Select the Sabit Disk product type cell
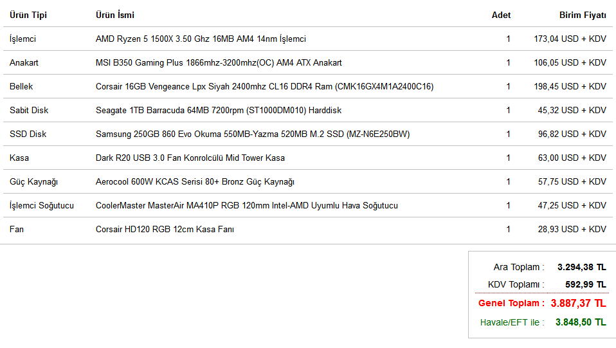The image size is (616, 348). (x=29, y=110)
